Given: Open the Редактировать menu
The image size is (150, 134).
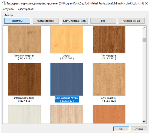Looking at the screenshot, I should coord(25,9).
